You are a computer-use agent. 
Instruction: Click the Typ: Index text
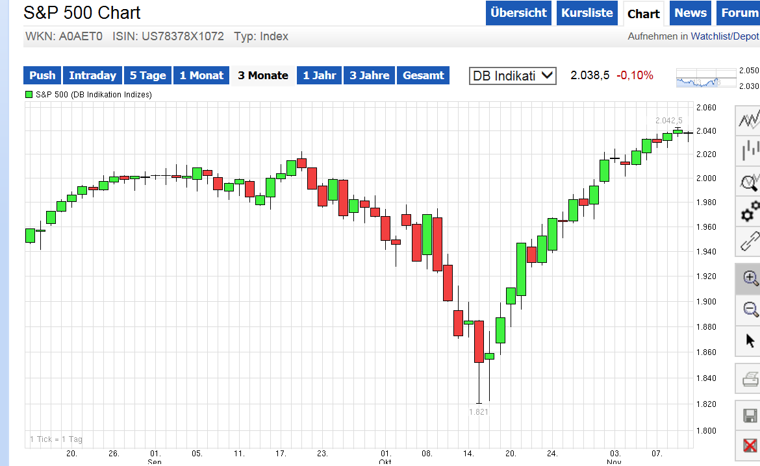click(261, 36)
